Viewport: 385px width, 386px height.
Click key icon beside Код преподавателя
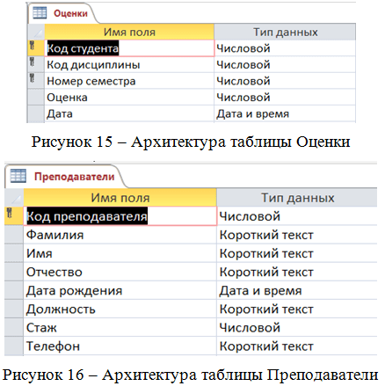(x=9, y=213)
